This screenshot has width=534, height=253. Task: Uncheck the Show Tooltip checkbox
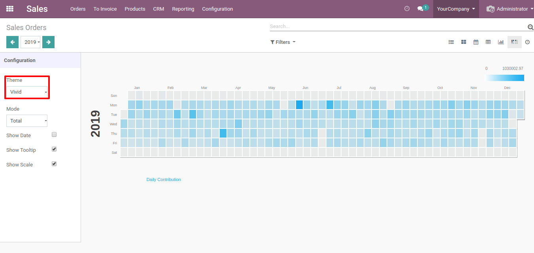[x=54, y=149]
